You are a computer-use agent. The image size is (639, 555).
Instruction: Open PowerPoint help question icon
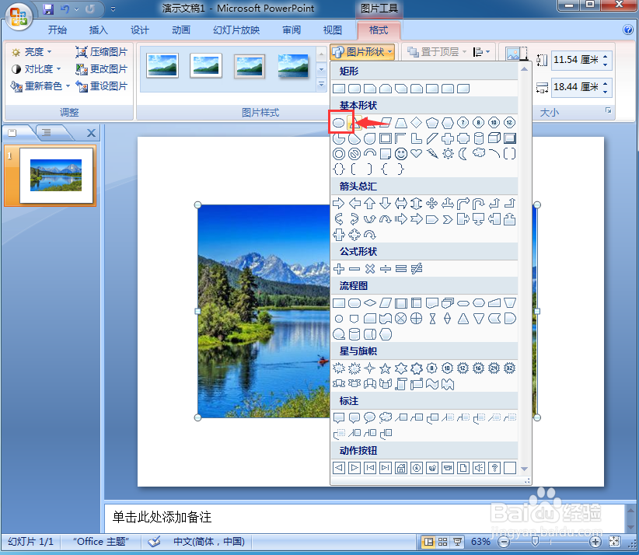(x=627, y=30)
